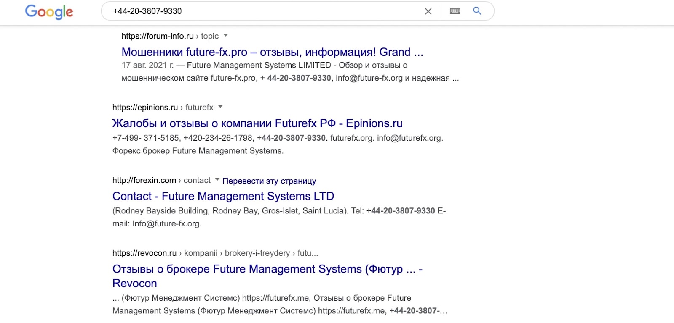Expand the dropdown arrow next to epinions.ru futurefx
674x323 pixels.
(x=220, y=107)
